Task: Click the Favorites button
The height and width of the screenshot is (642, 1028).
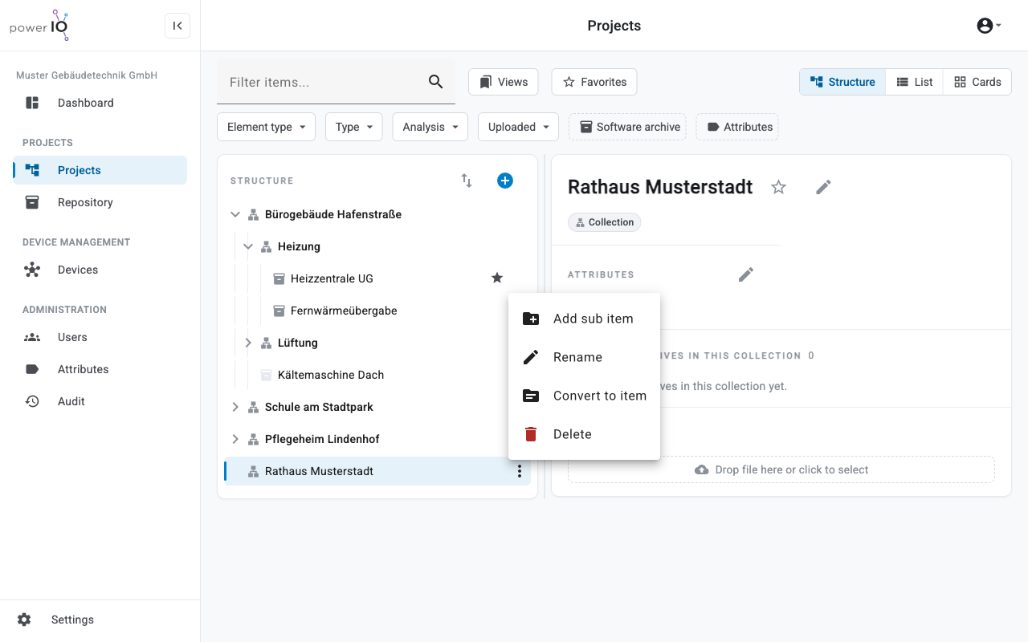Action: [594, 82]
